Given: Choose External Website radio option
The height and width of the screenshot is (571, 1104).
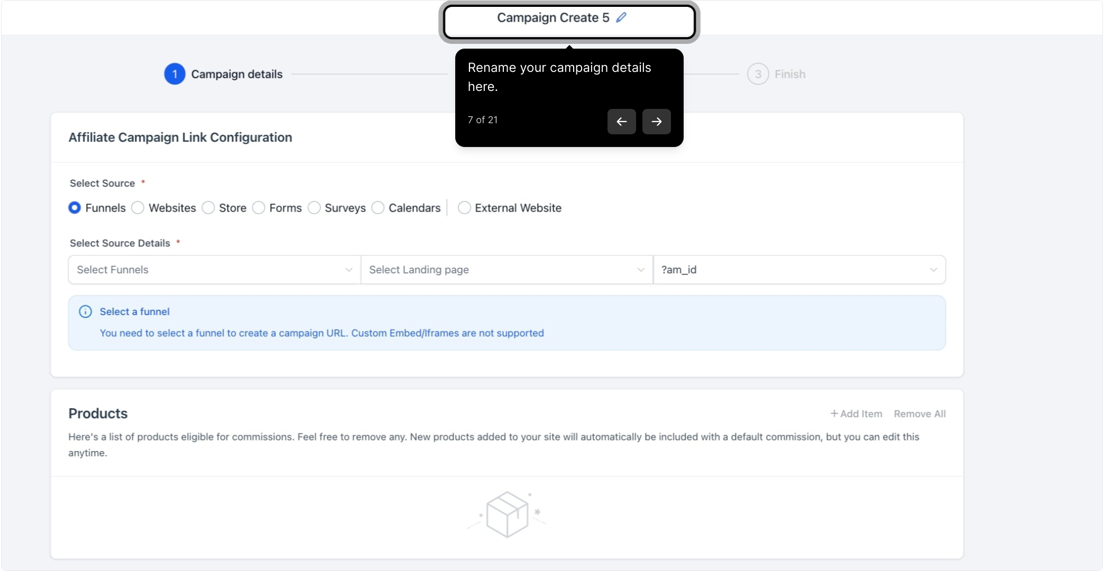Looking at the screenshot, I should tap(464, 208).
